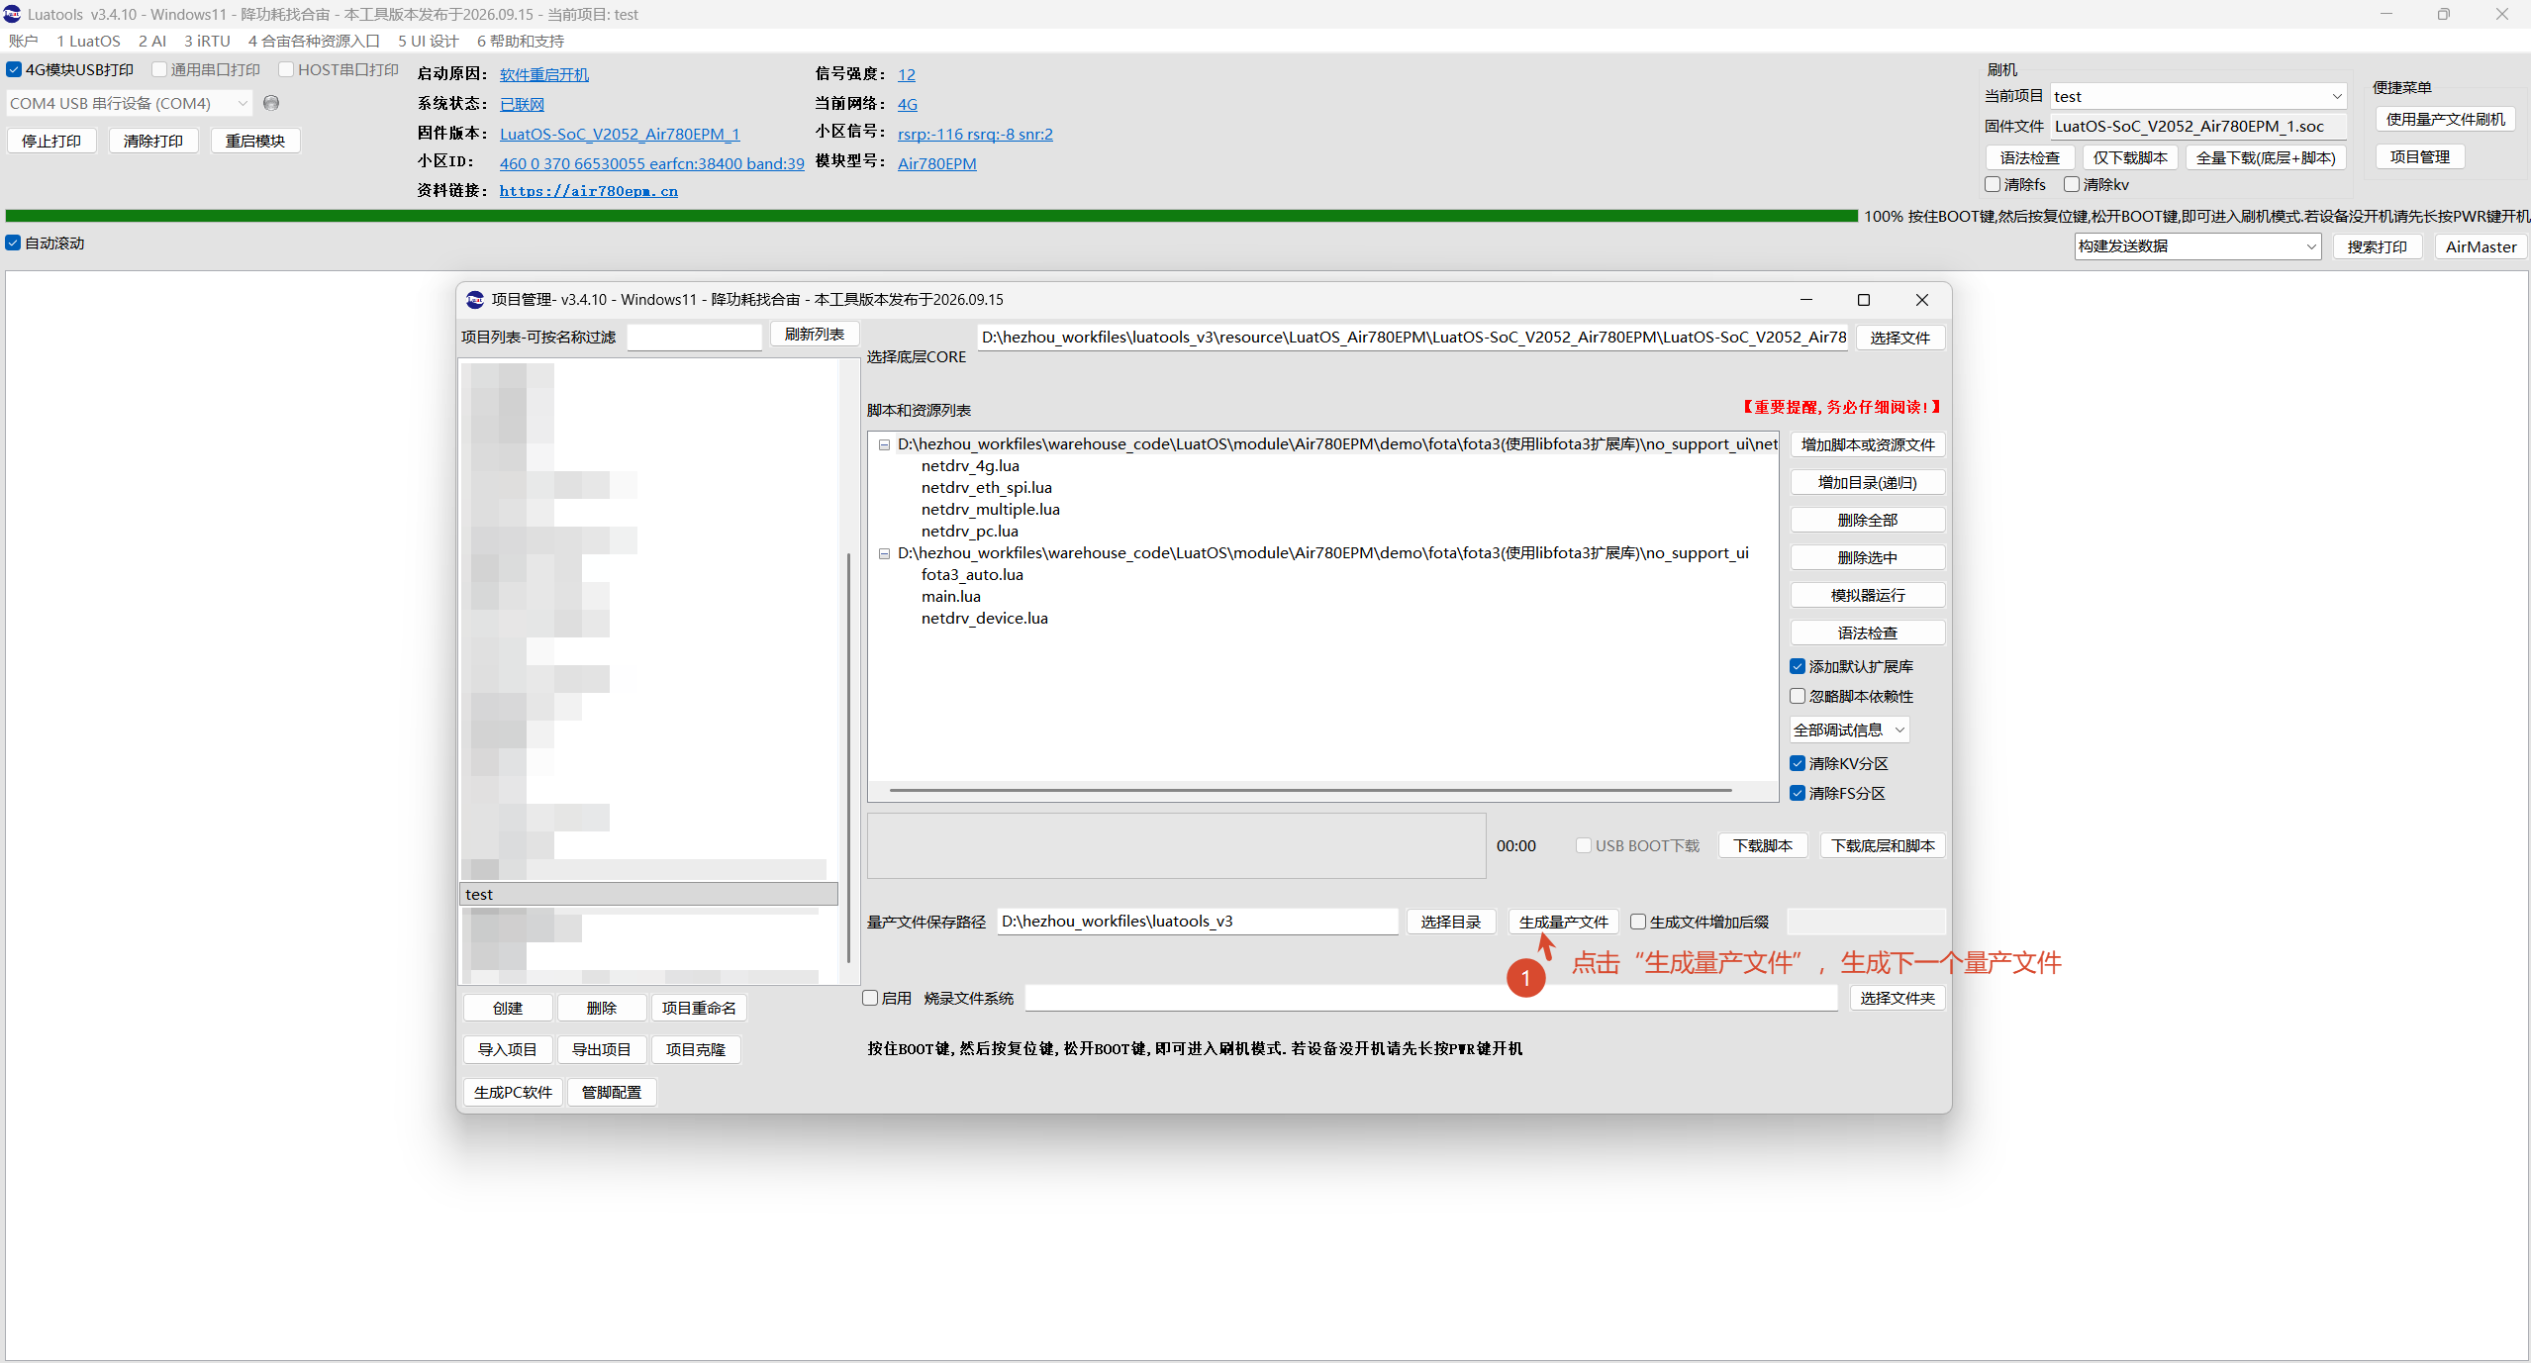Toggle 清除KV分区 checkbox
The height and width of the screenshot is (1363, 2531).
click(1798, 763)
